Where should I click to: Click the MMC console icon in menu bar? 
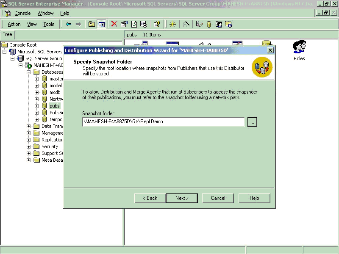8,13
